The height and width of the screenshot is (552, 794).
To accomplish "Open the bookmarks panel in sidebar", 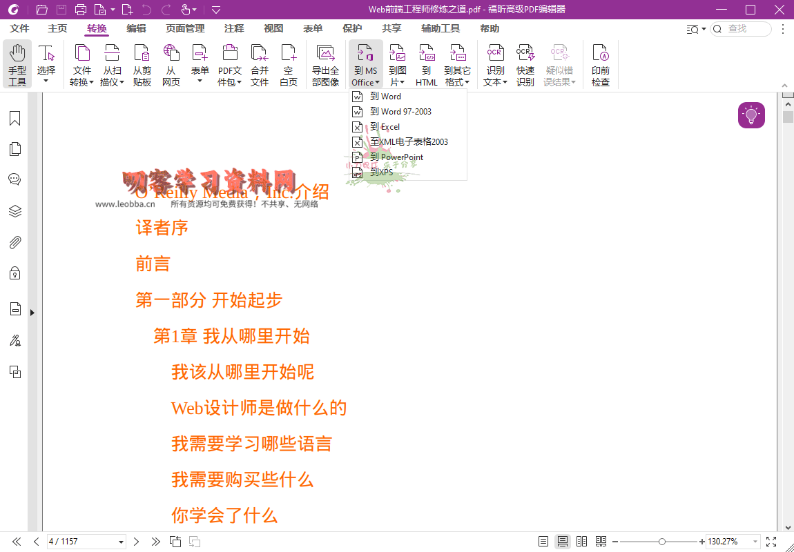I will point(14,119).
